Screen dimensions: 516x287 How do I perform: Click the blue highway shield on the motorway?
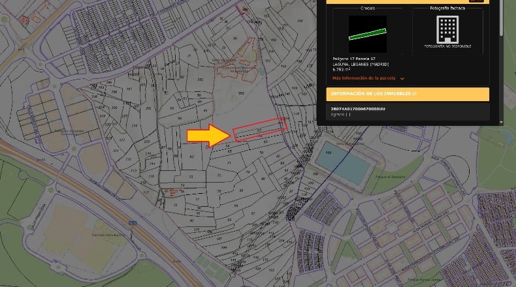(x=133, y=223)
